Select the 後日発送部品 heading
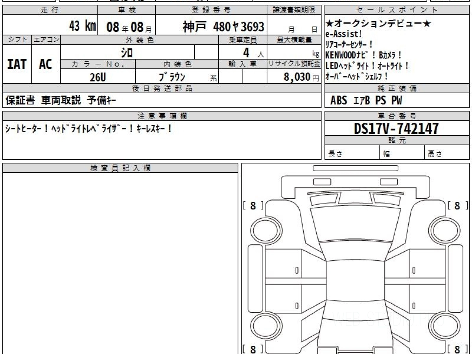Image resolution: width=472 pixels, height=354 pixels. tap(162, 88)
